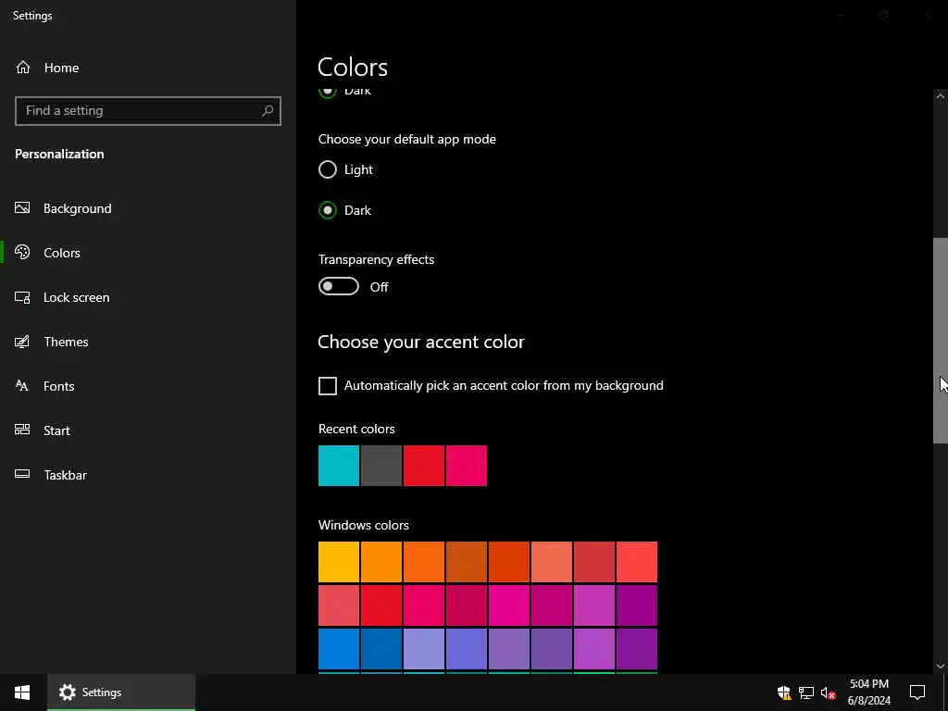This screenshot has height=711, width=948.
Task: Click the 'Recent colors' label
Action: coord(356,429)
